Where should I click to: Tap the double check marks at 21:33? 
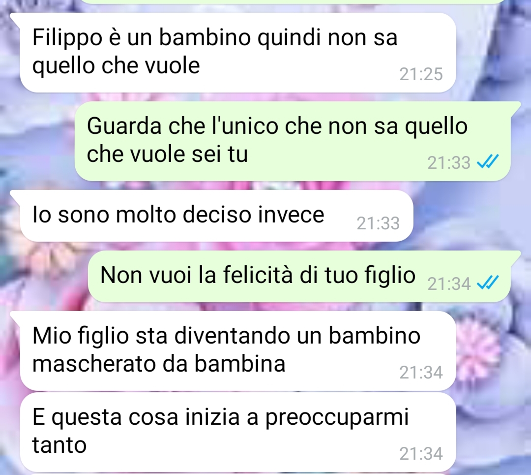pos(488,161)
